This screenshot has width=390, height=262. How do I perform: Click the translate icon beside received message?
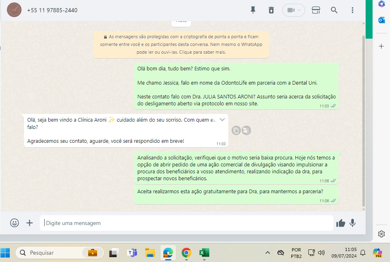(x=246, y=130)
